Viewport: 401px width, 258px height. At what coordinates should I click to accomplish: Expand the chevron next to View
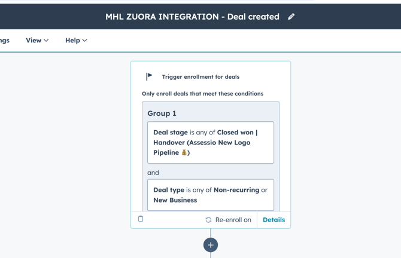[x=47, y=41]
